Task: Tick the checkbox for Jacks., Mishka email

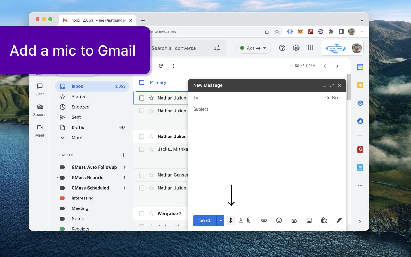Action: point(142,149)
